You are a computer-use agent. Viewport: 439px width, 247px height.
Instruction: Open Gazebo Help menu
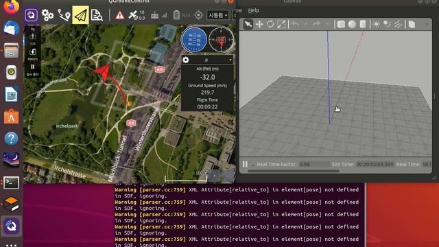[x=254, y=10]
